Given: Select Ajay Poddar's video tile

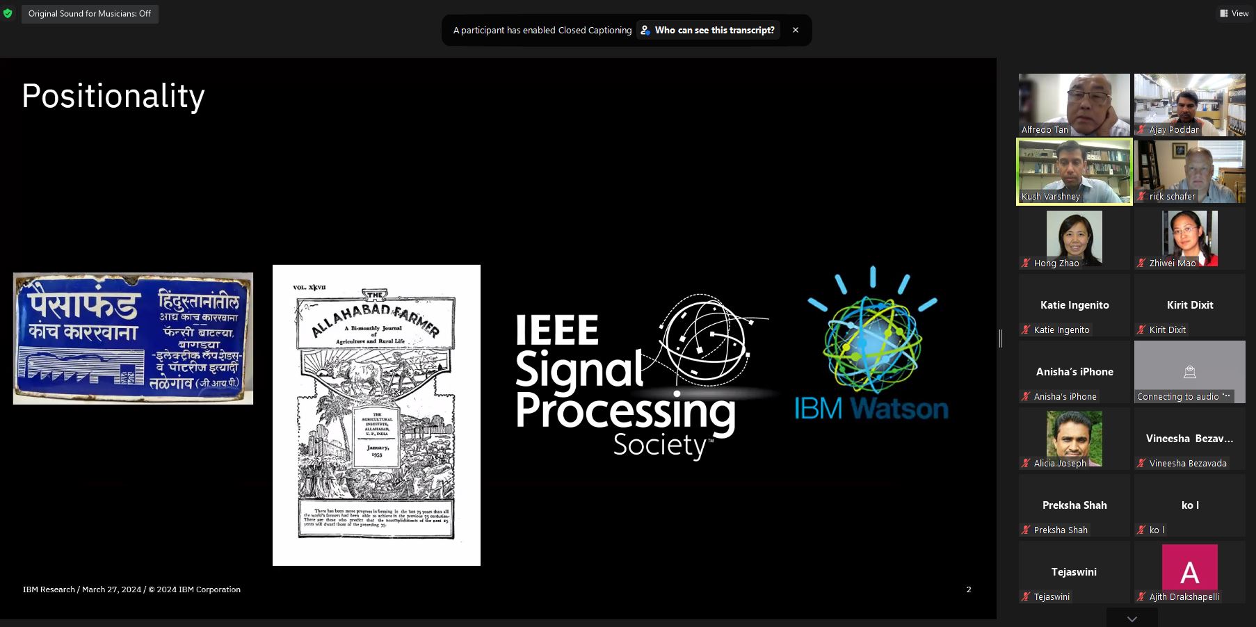Looking at the screenshot, I should click(x=1190, y=105).
